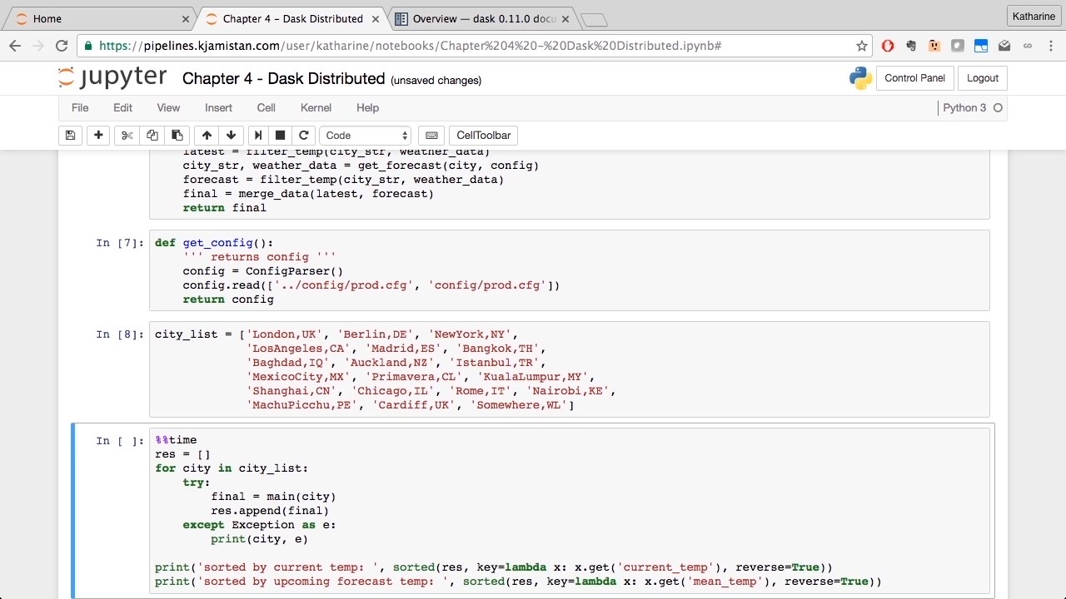Go back in browser history

[x=15, y=46]
